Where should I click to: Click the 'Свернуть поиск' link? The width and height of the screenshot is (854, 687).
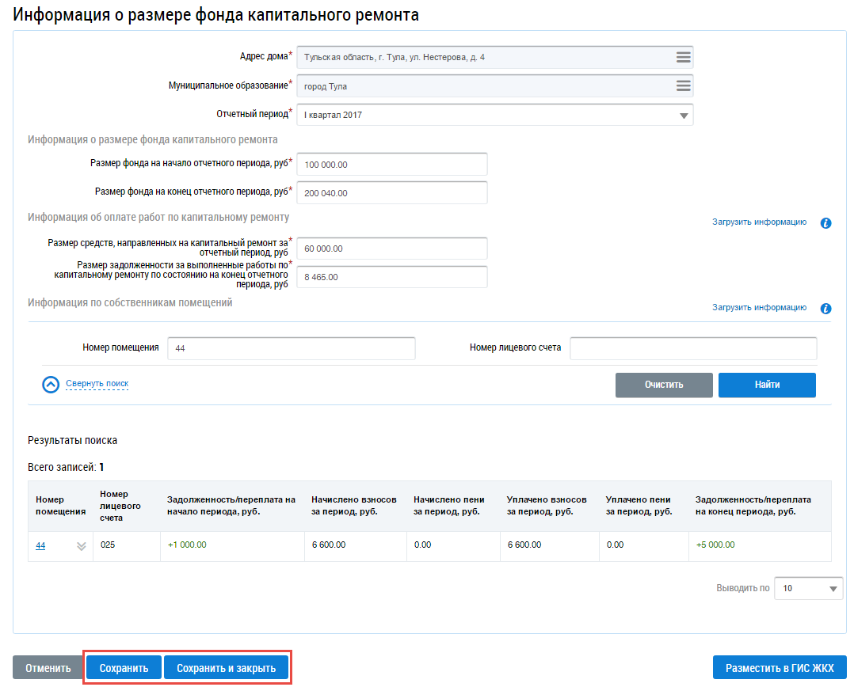click(97, 384)
